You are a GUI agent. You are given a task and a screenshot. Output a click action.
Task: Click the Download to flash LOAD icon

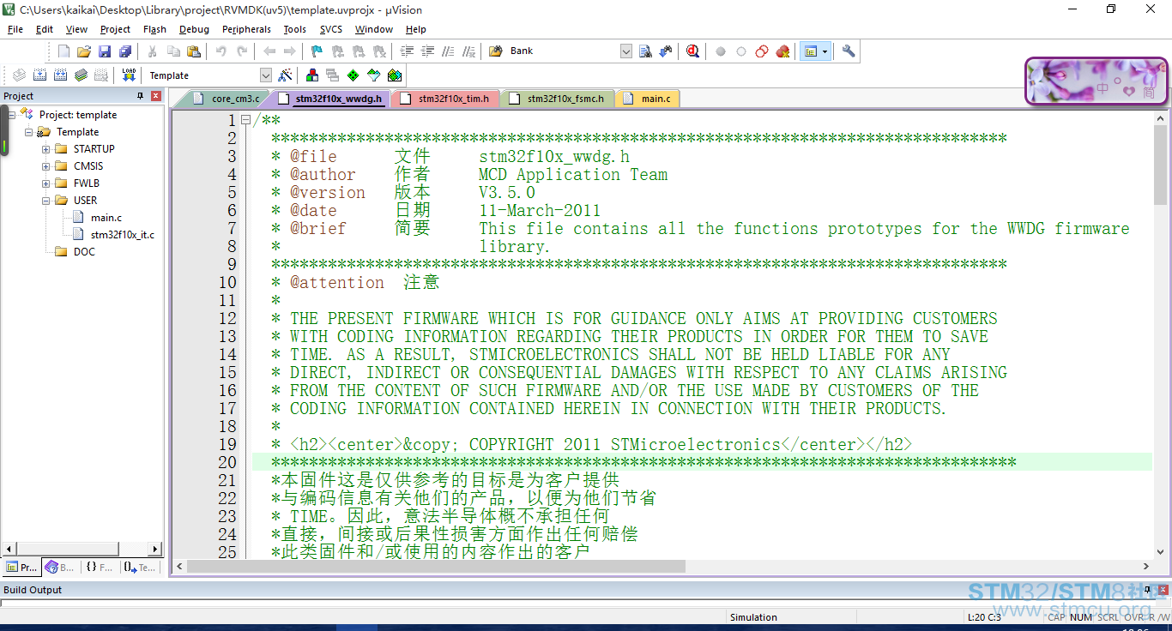click(129, 75)
